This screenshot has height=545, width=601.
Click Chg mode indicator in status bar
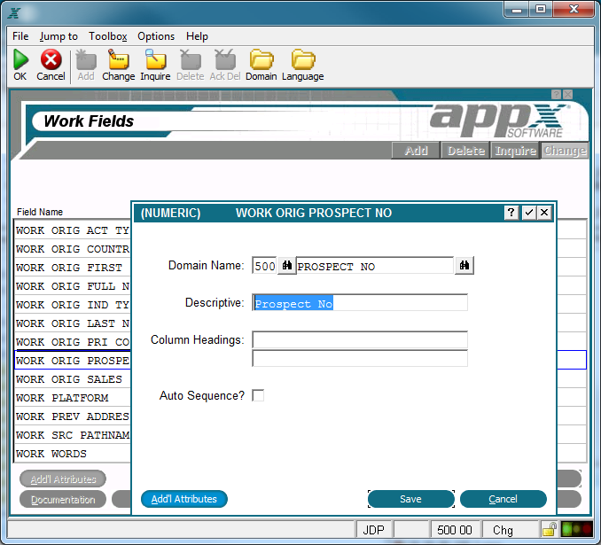click(x=503, y=530)
